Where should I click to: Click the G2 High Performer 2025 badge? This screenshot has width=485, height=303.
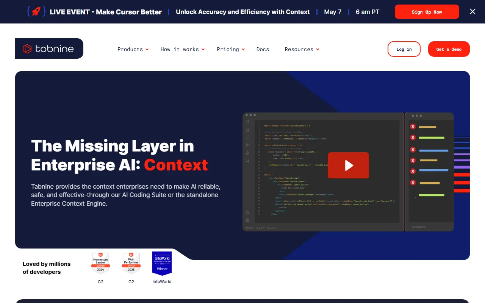[x=131, y=263]
